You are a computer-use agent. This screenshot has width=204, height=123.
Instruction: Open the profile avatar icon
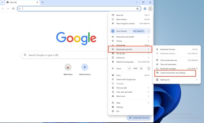pyautogui.click(x=145, y=9)
